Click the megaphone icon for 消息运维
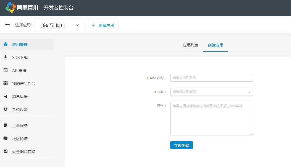This screenshot has height=167, width=291. click(6, 96)
